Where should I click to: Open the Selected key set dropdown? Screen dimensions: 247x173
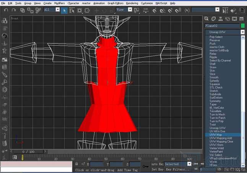[189, 164]
